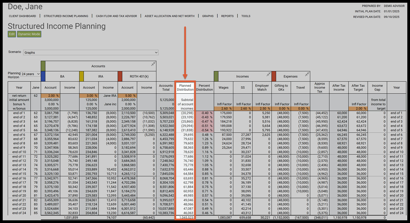The width and height of the screenshot is (410, 223).
Task: Click the Income Gap column header
Action: coord(377,88)
